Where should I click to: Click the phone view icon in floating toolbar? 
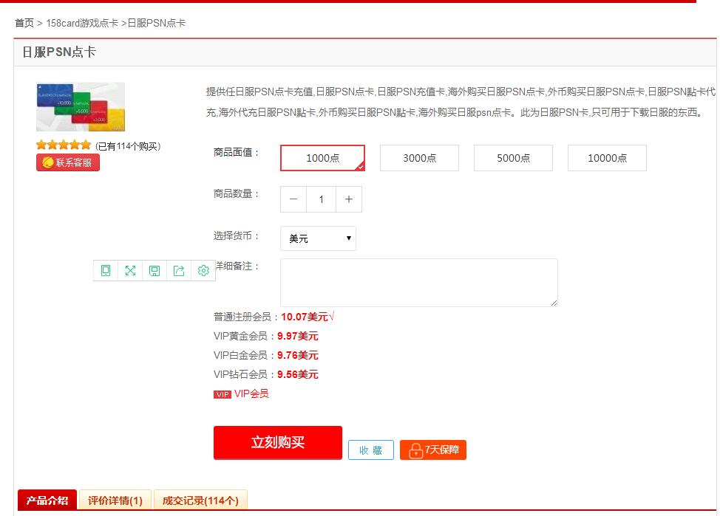point(106,271)
